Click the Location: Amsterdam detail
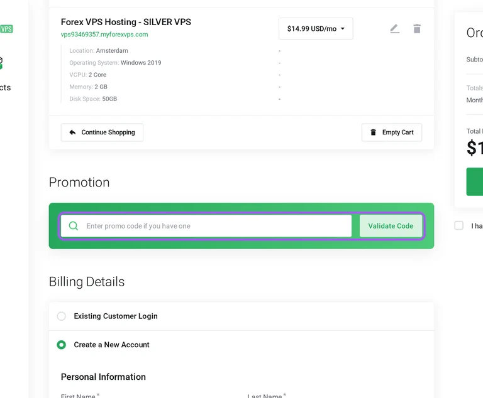 (99, 50)
